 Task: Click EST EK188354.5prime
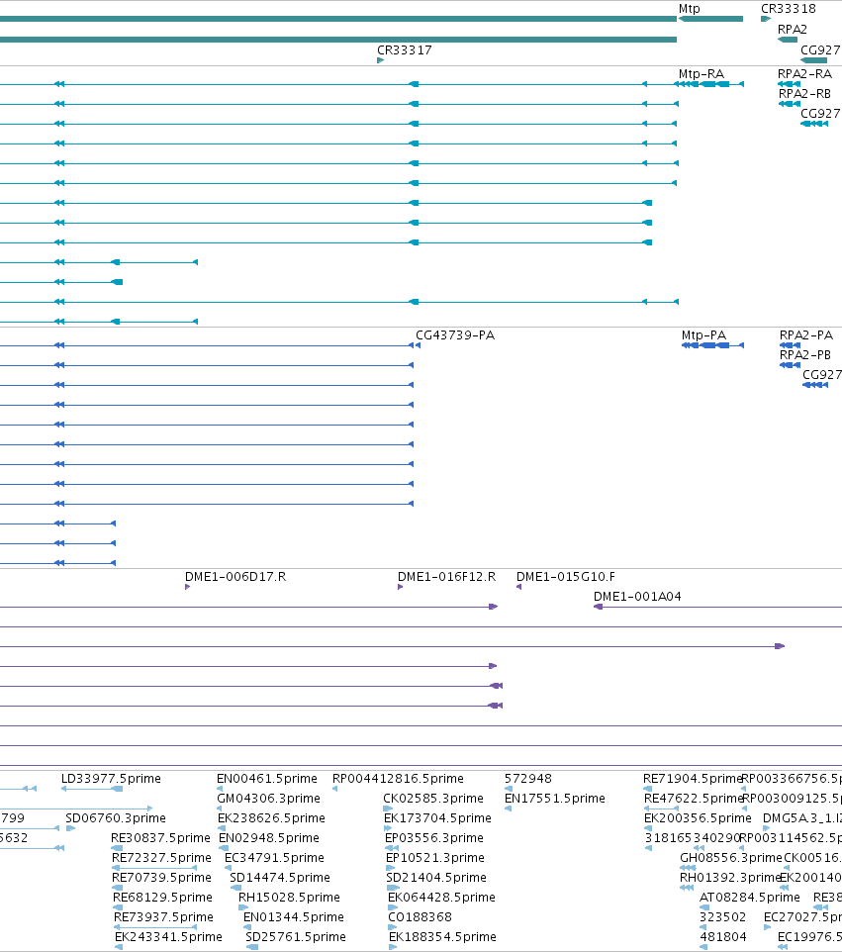click(x=442, y=937)
